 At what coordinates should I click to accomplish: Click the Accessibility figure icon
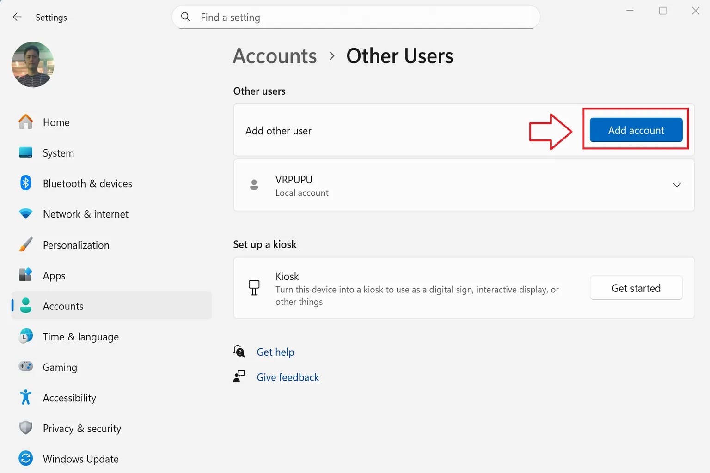click(26, 397)
